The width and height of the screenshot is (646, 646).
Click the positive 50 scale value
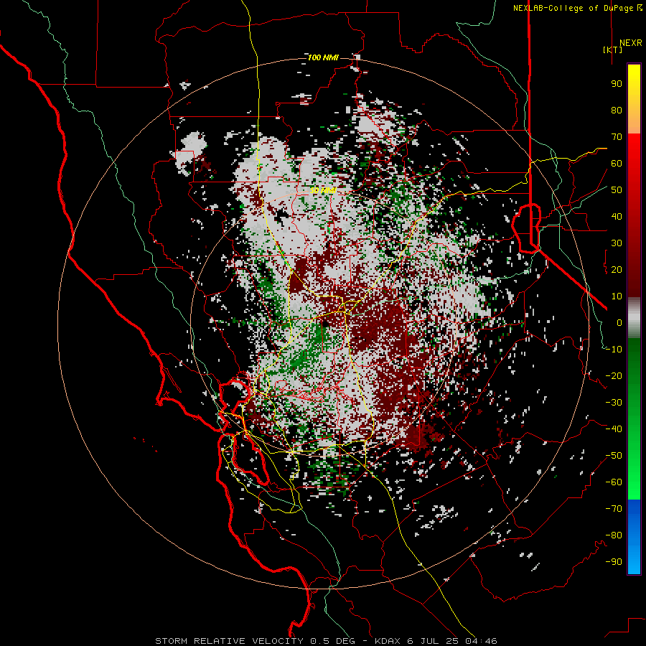pyautogui.click(x=617, y=190)
